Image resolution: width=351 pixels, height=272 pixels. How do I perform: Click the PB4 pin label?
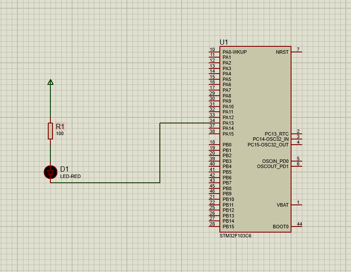(227, 166)
